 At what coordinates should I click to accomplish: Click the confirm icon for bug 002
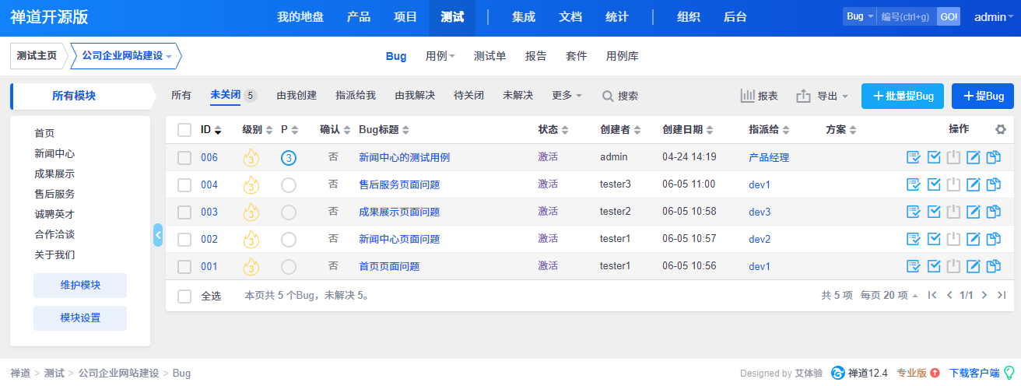(x=914, y=240)
